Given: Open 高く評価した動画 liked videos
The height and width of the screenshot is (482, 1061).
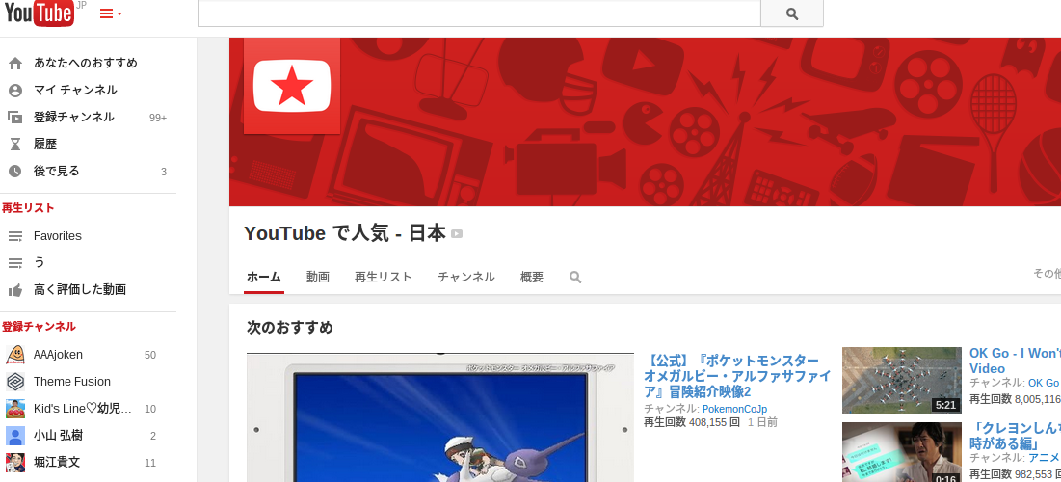Looking at the screenshot, I should 80,290.
